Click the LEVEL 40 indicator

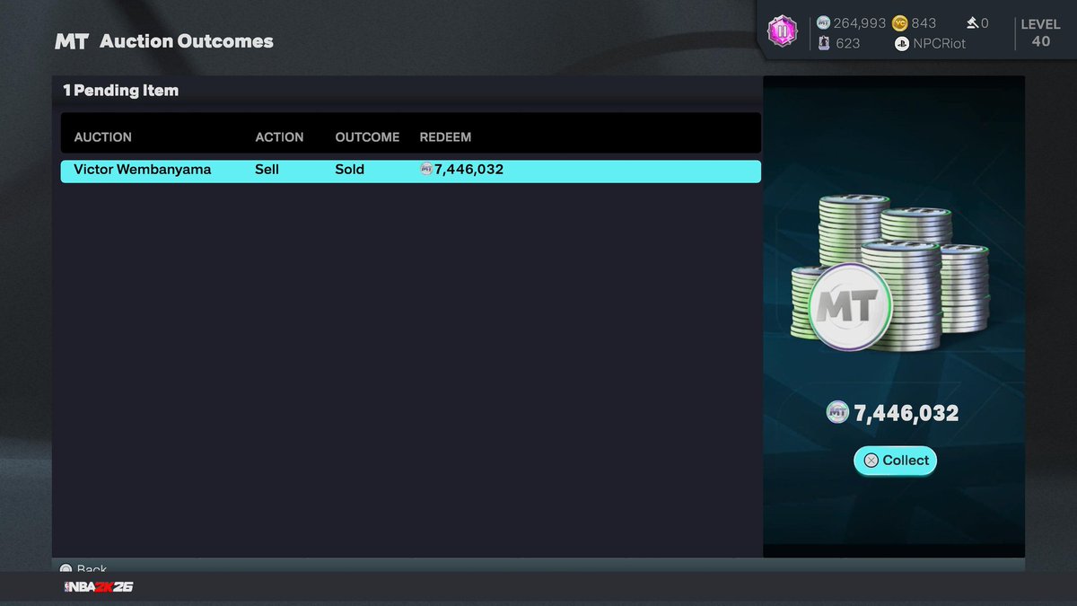[1040, 32]
